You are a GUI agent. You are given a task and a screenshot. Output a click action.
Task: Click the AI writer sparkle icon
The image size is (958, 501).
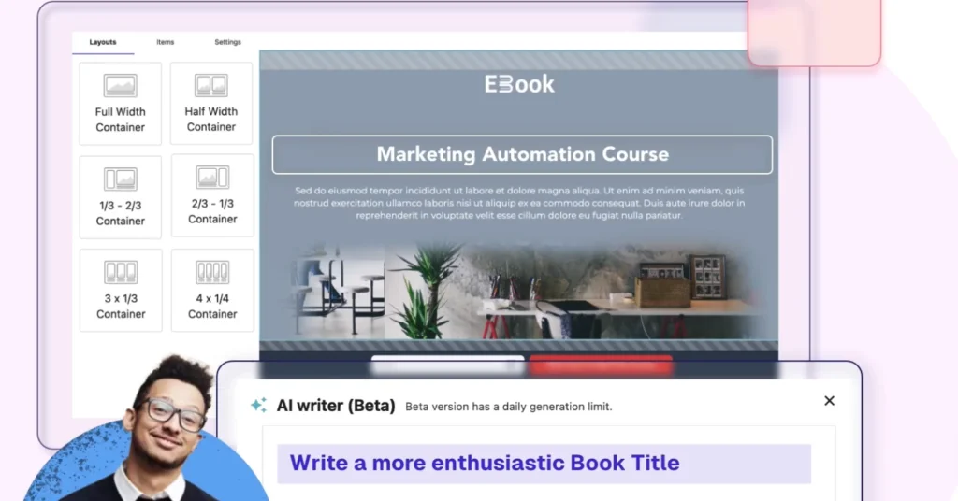[258, 406]
